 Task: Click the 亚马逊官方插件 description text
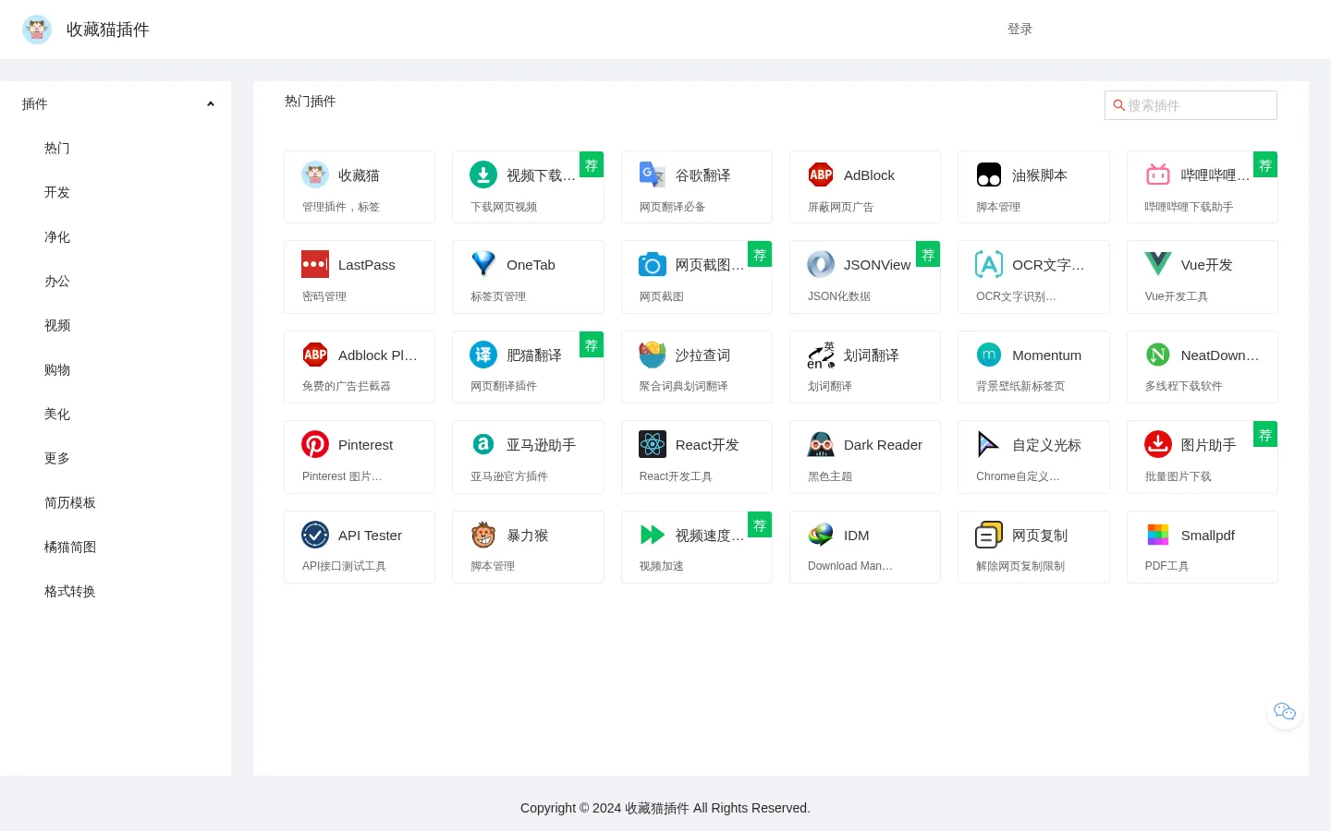click(x=509, y=476)
